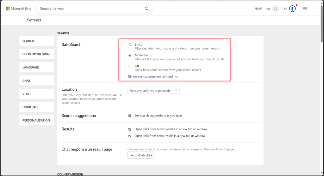Open the roy account profile icon
This screenshot has width=324, height=176.
click(275, 9)
